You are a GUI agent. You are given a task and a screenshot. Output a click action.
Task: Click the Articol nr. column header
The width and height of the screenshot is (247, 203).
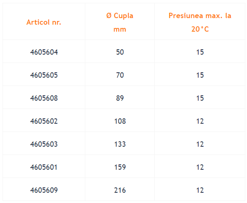point(44,22)
